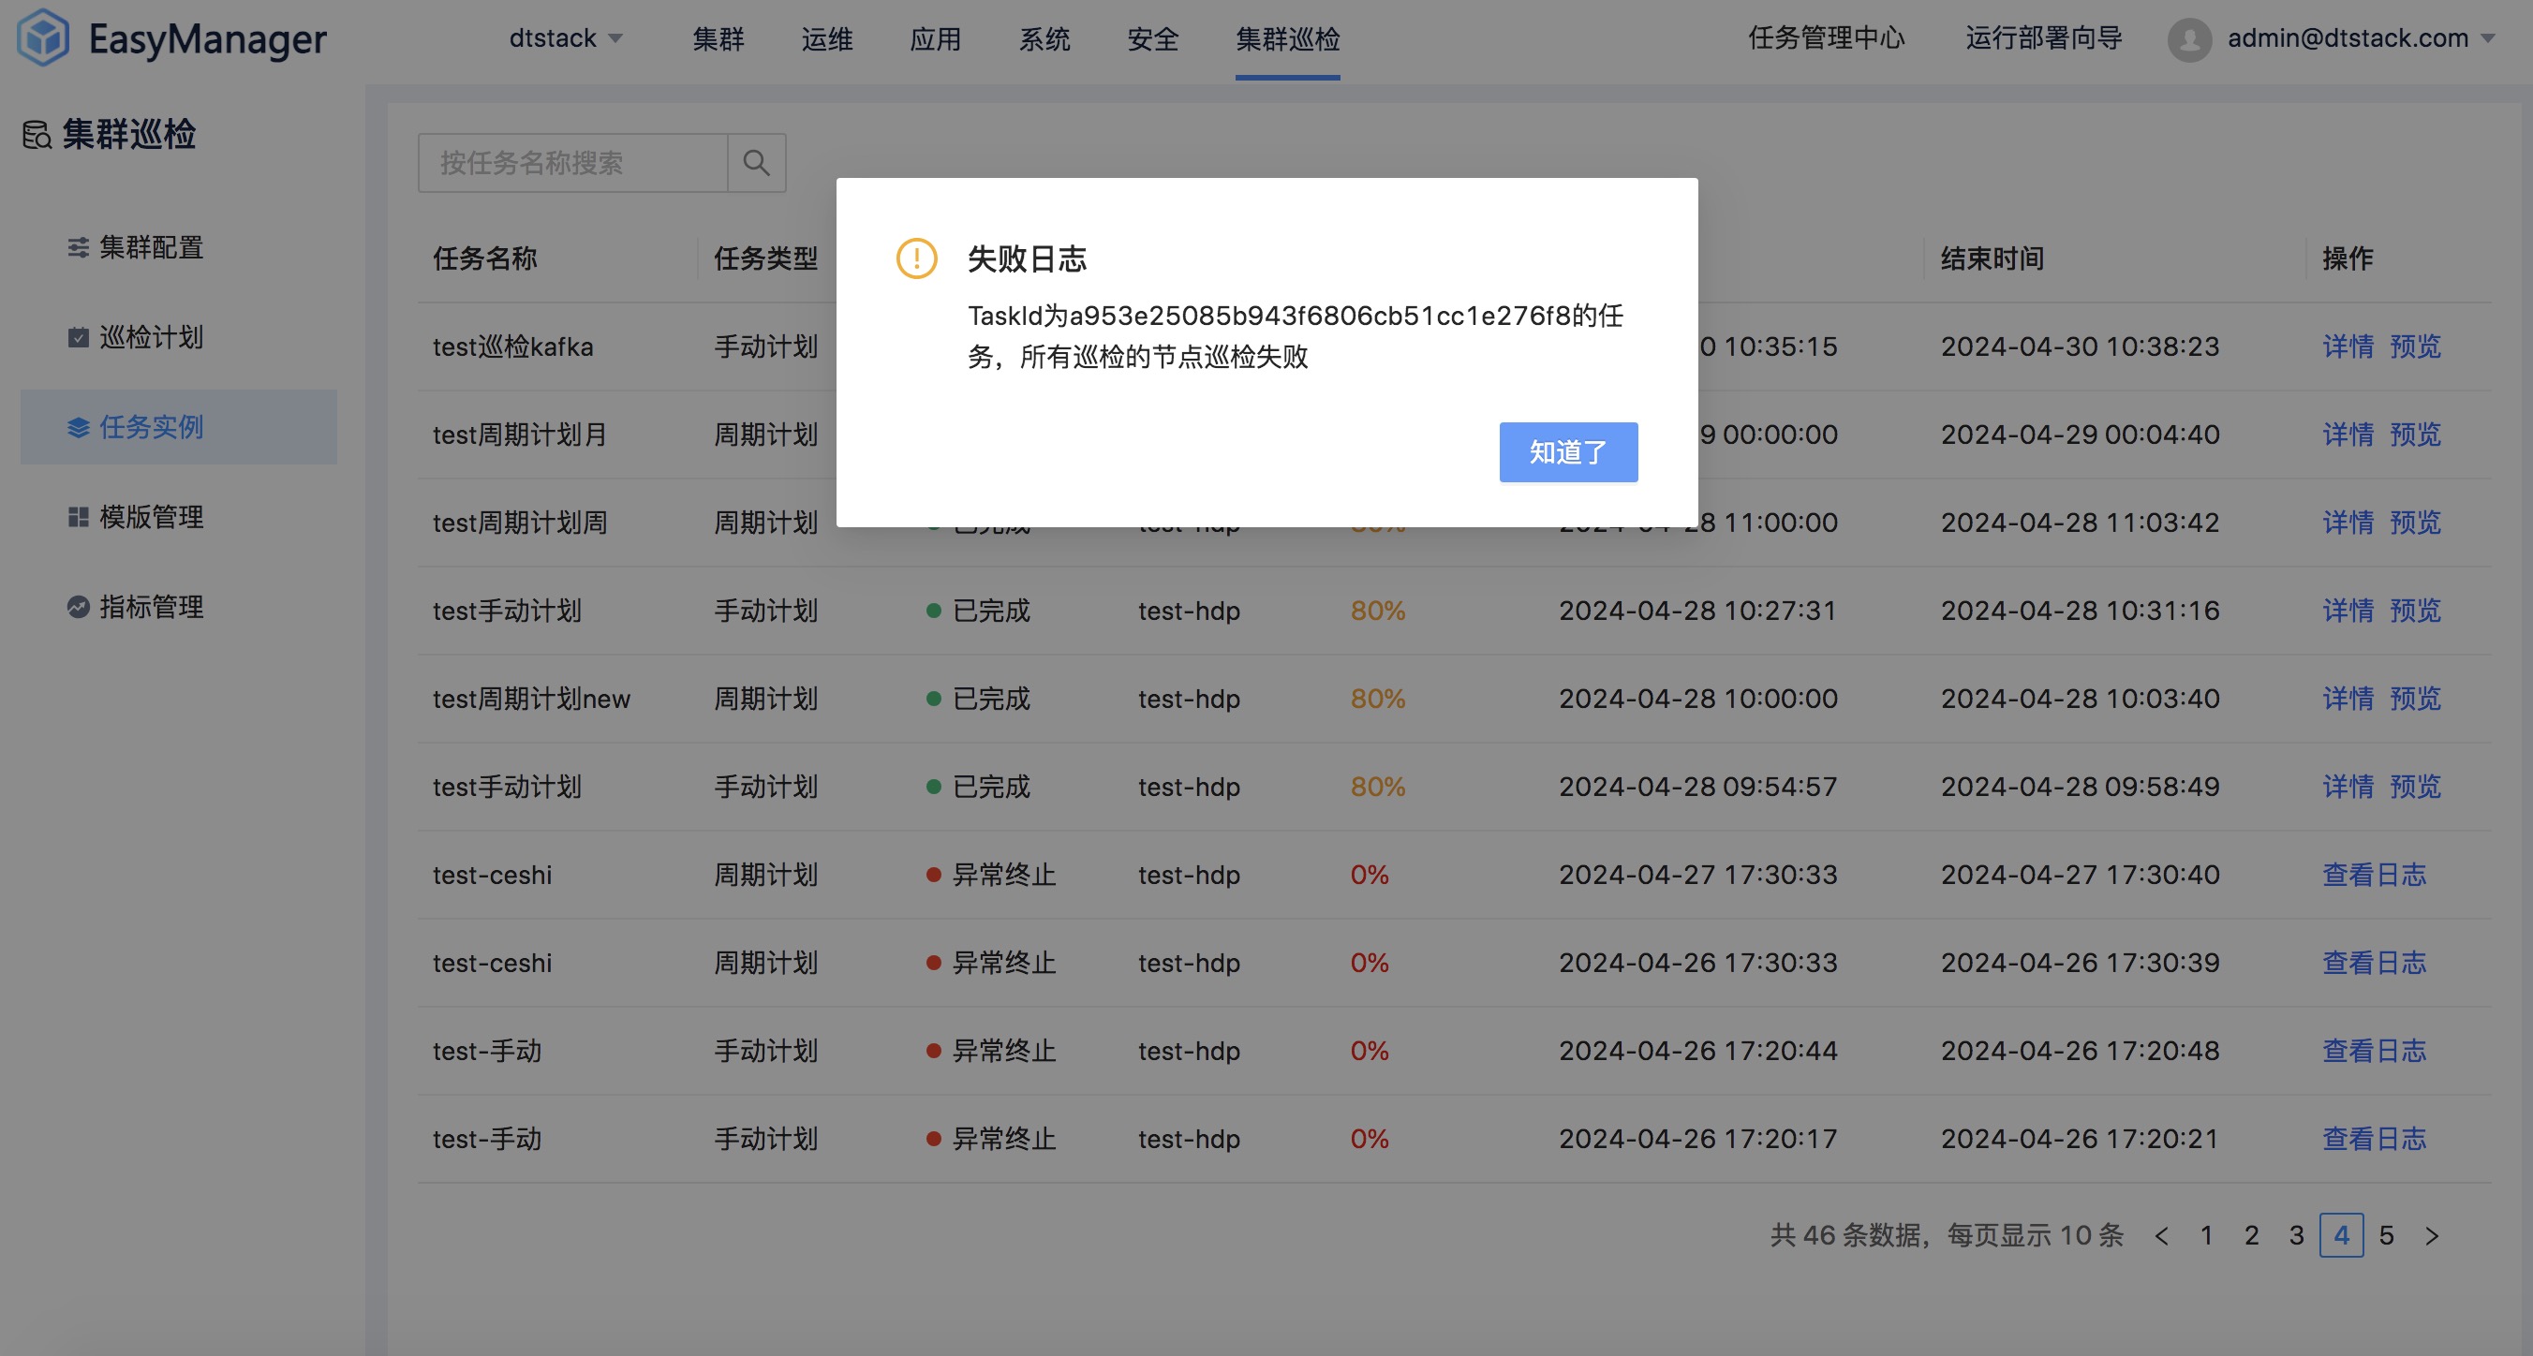Select 指标管理 in the sidebar

pos(179,607)
